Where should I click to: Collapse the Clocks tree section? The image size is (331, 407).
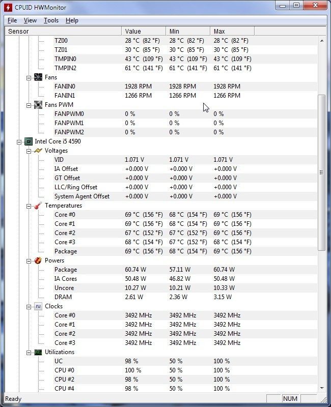29,307
